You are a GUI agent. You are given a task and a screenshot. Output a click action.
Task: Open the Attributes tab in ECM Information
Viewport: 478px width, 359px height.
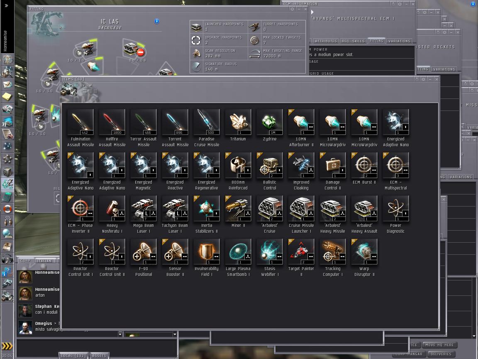(326, 41)
